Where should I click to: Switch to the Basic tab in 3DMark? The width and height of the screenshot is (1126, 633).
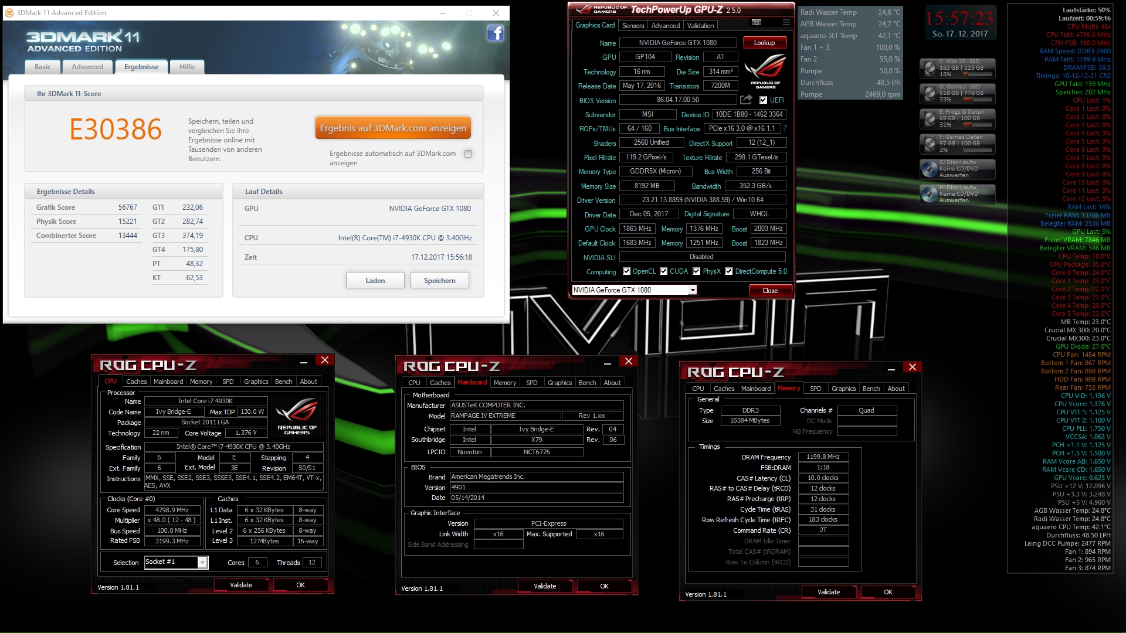point(43,67)
